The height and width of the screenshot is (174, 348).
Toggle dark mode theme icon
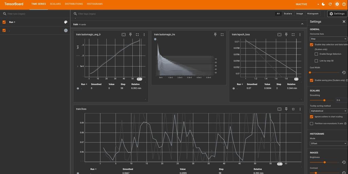[323, 4]
